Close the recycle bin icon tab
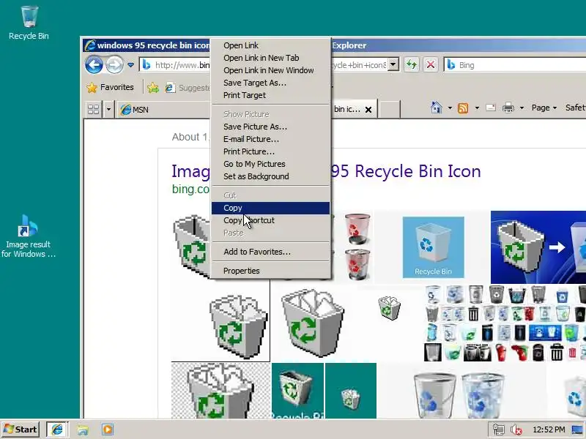This screenshot has height=439, width=586. click(x=368, y=109)
